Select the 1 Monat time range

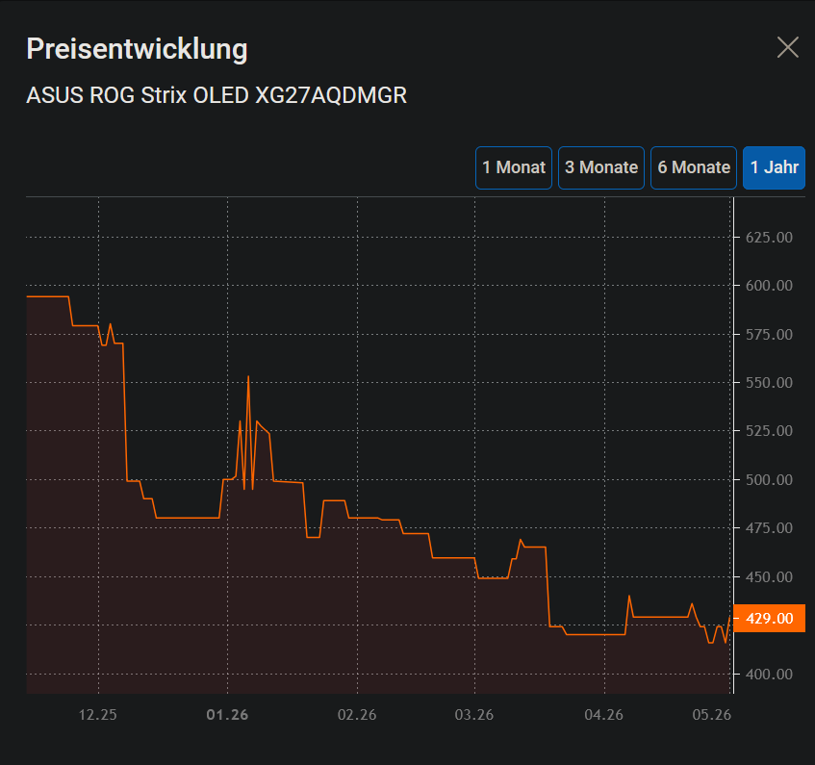point(514,167)
